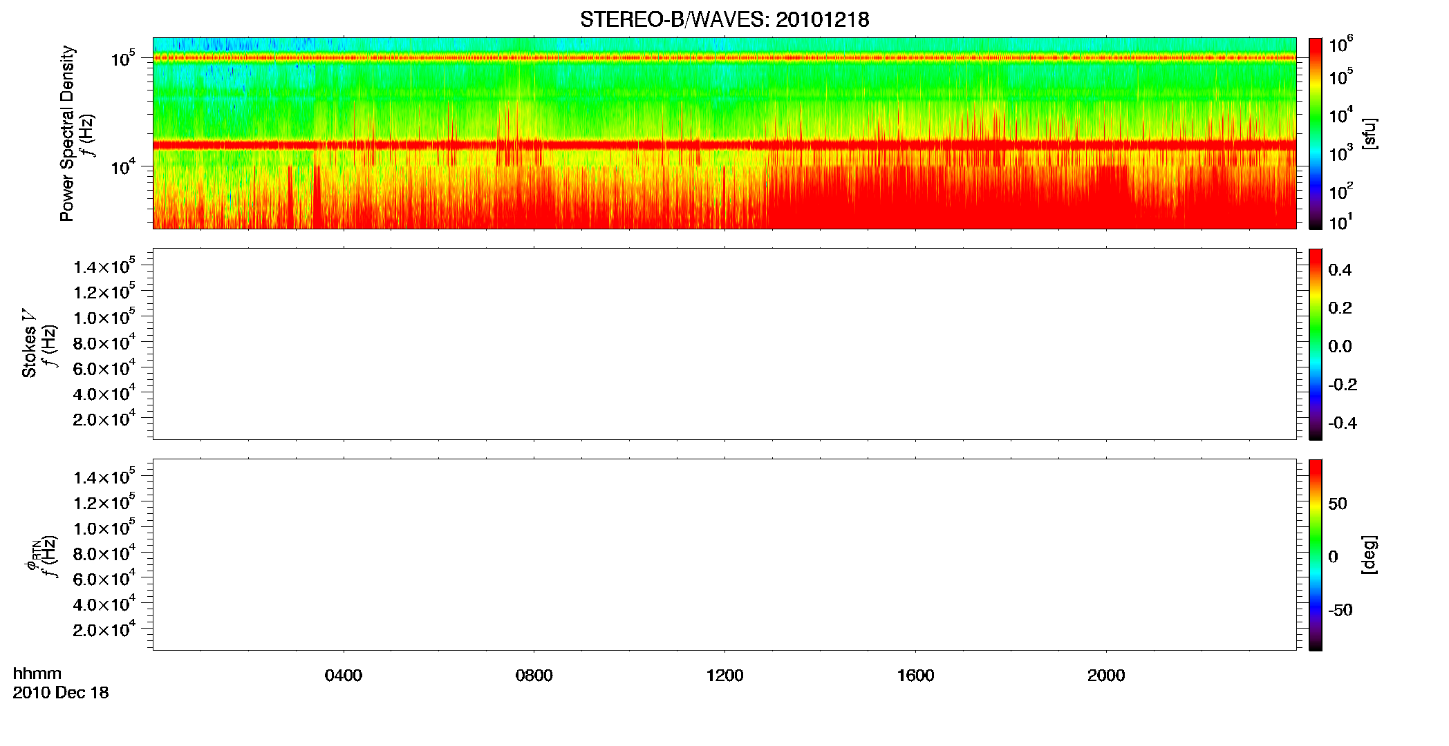Click the 1.0×10^5 tick on bottom panel axis
The height and width of the screenshot is (746, 1449).
click(x=104, y=528)
